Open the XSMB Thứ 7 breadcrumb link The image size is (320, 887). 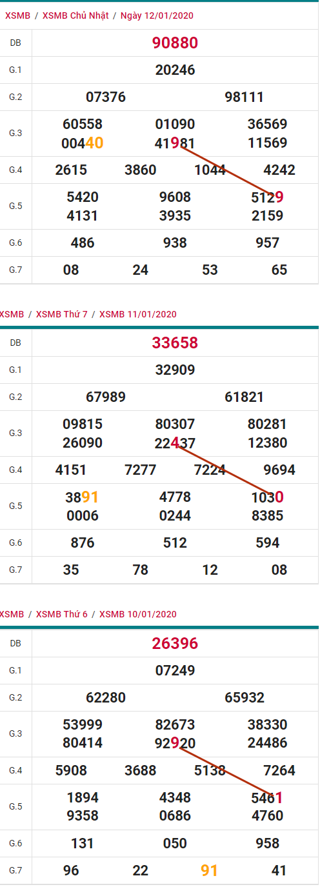(x=62, y=314)
